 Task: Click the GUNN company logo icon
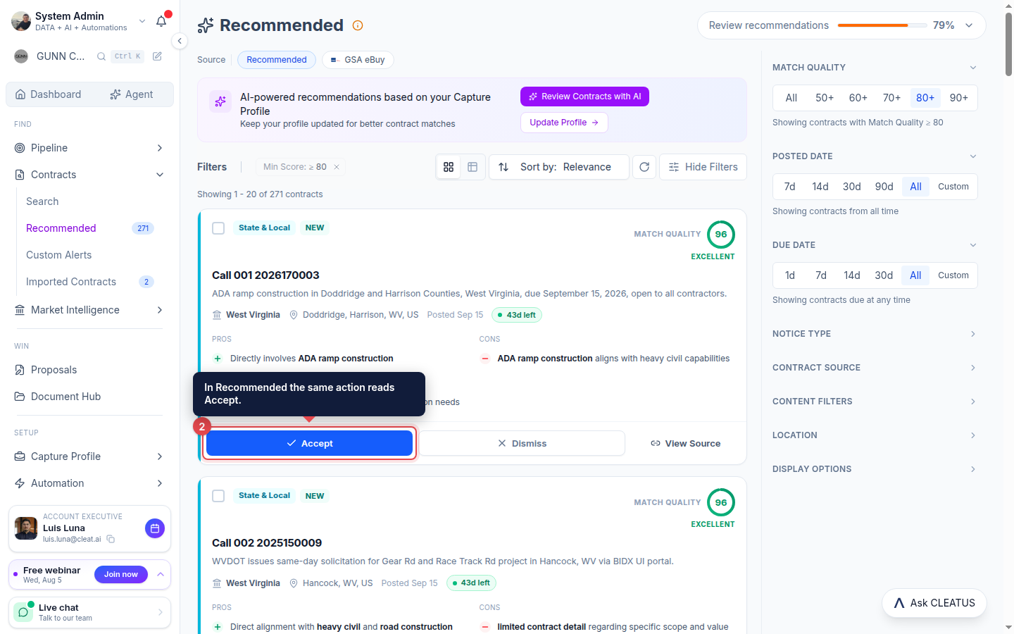coord(21,56)
